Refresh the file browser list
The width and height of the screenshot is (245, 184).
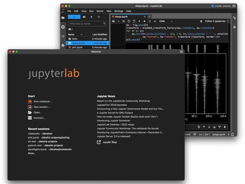pyautogui.click(x=99, y=17)
